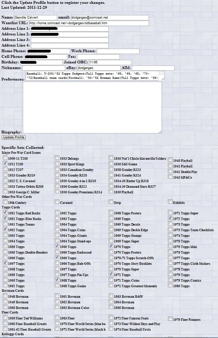
Task: Uncheck the 1972 Topps checkbox
Action: tap(170, 218)
